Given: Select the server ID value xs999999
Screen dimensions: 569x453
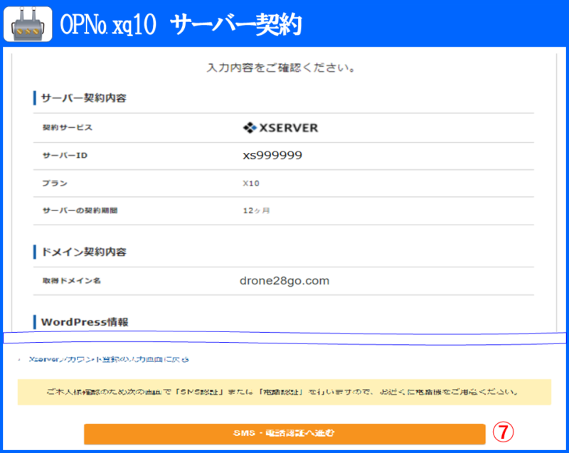Looking at the screenshot, I should click(272, 155).
